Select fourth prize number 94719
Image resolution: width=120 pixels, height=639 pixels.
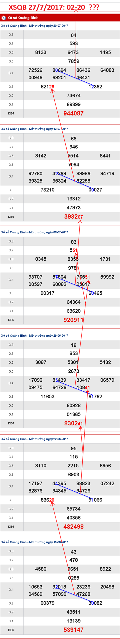point(107,173)
